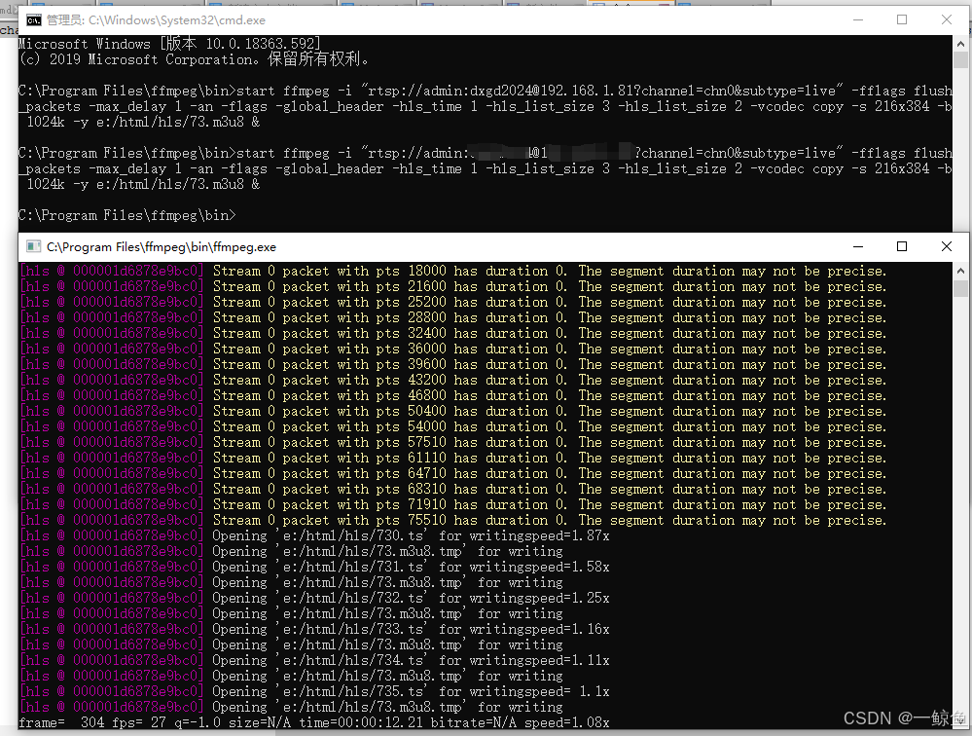The image size is (972, 736).
Task: Click scrollbar thumb in cmd.exe window
Action: coord(960,60)
